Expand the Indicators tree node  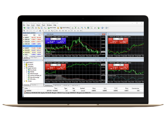[x=24, y=66]
